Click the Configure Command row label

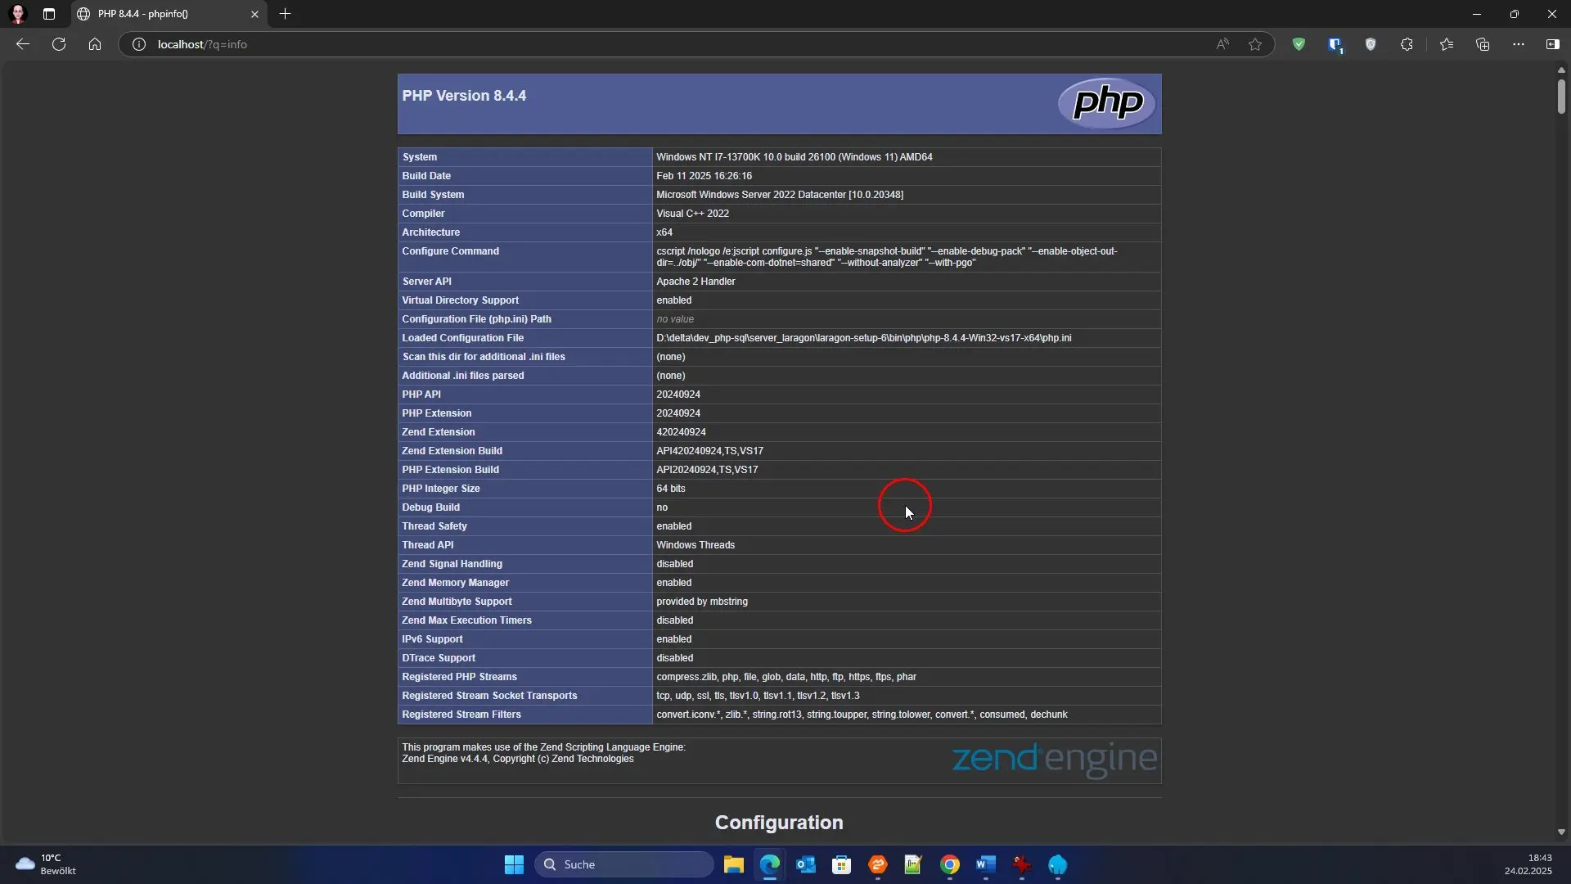pos(450,251)
